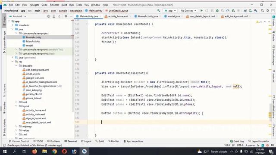276x155 pixels.
Task: Collapse the app module tree node
Action: click(9, 21)
